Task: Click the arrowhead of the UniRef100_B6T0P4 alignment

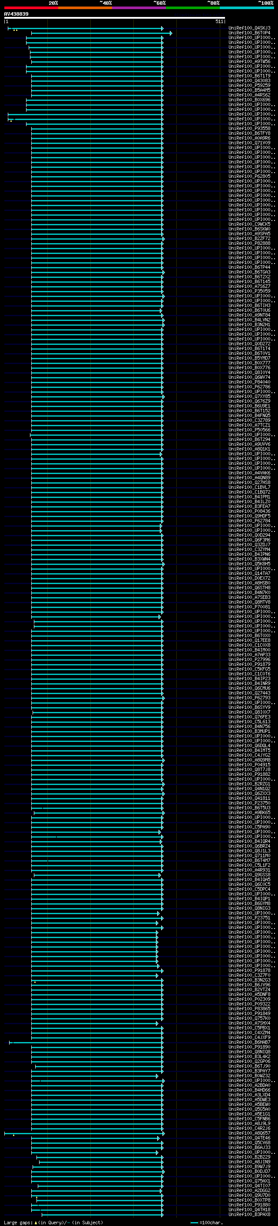Action: point(171,33)
